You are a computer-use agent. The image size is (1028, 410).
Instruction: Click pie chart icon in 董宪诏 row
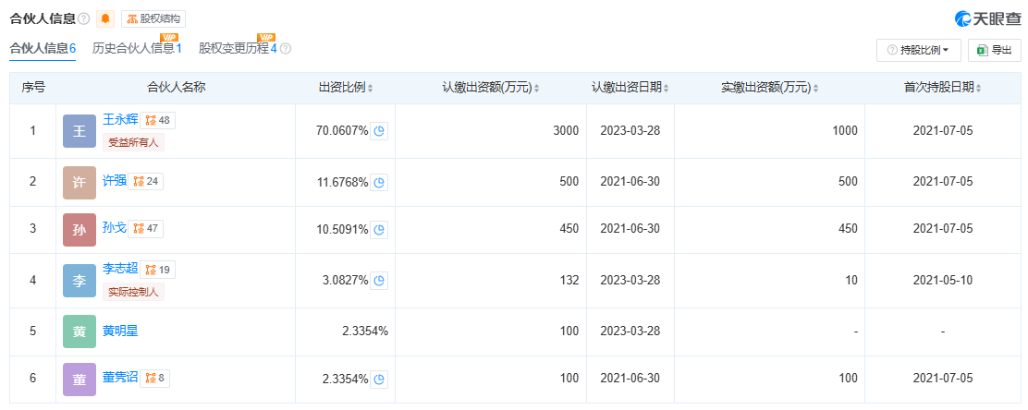click(379, 379)
